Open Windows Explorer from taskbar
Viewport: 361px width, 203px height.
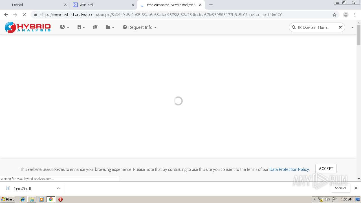(x=32, y=199)
